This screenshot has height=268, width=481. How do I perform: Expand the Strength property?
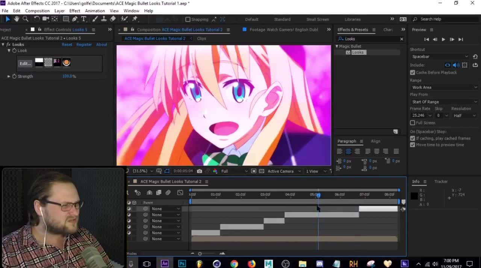tap(9, 76)
